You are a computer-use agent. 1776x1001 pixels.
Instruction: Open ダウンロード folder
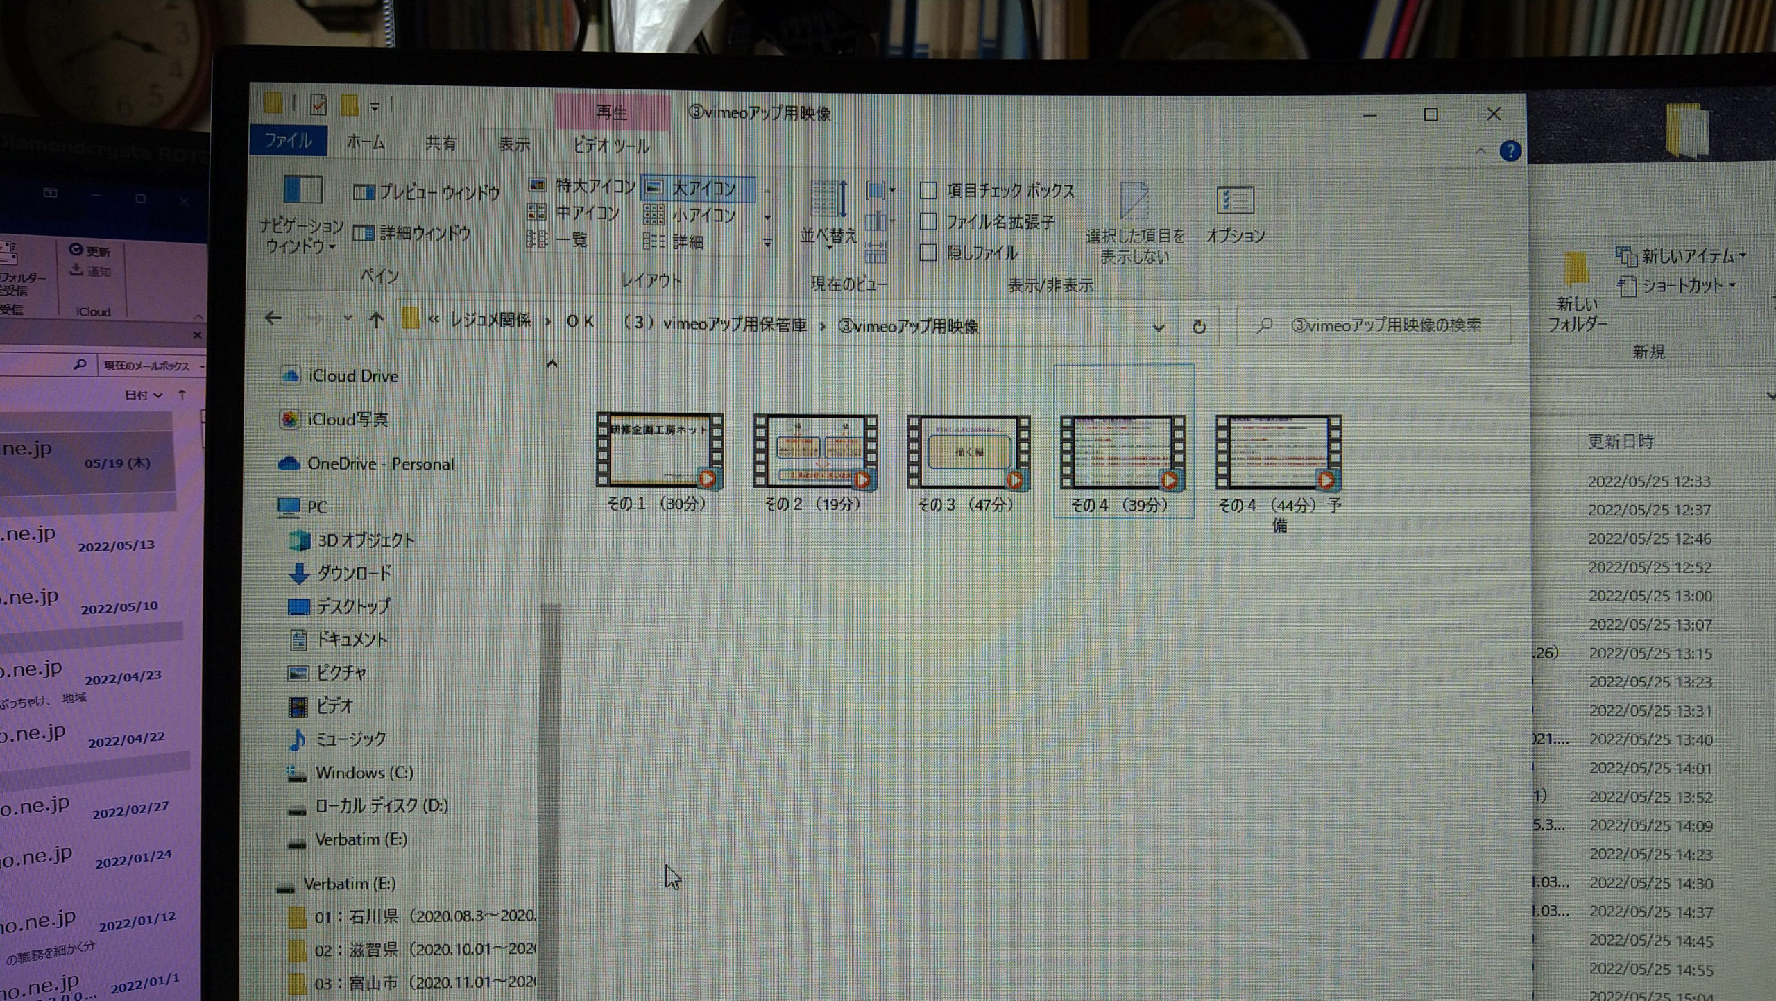pos(339,573)
